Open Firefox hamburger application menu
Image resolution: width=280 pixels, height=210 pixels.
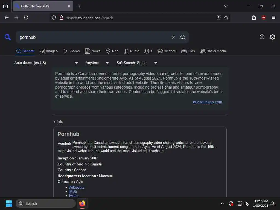[x=273, y=17]
